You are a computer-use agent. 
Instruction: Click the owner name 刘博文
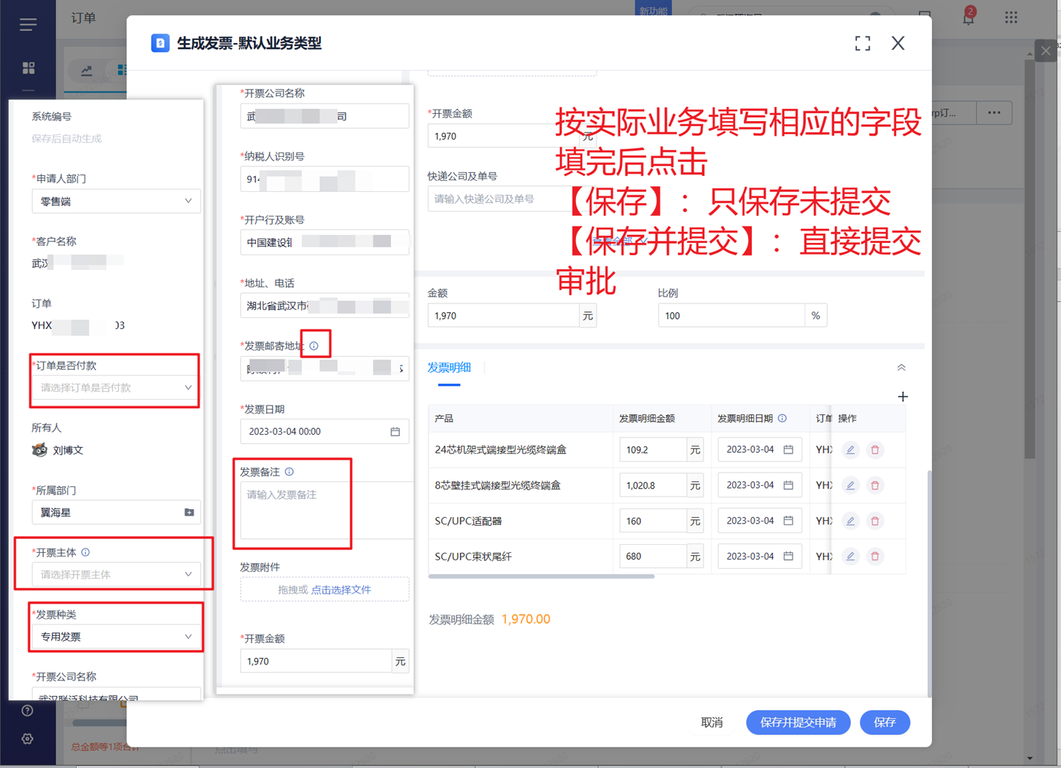click(x=68, y=450)
